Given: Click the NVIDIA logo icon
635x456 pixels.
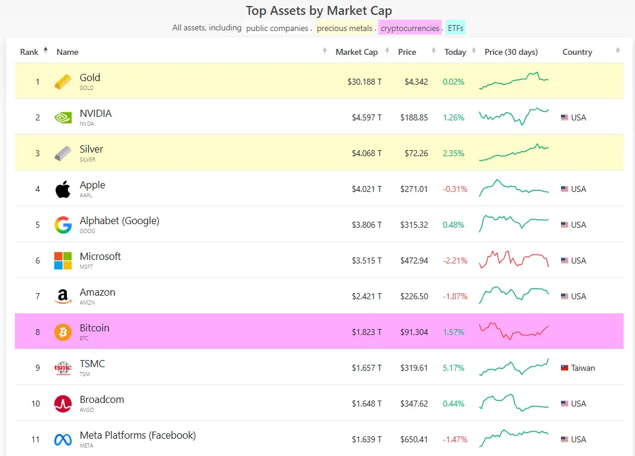Looking at the screenshot, I should [x=63, y=117].
